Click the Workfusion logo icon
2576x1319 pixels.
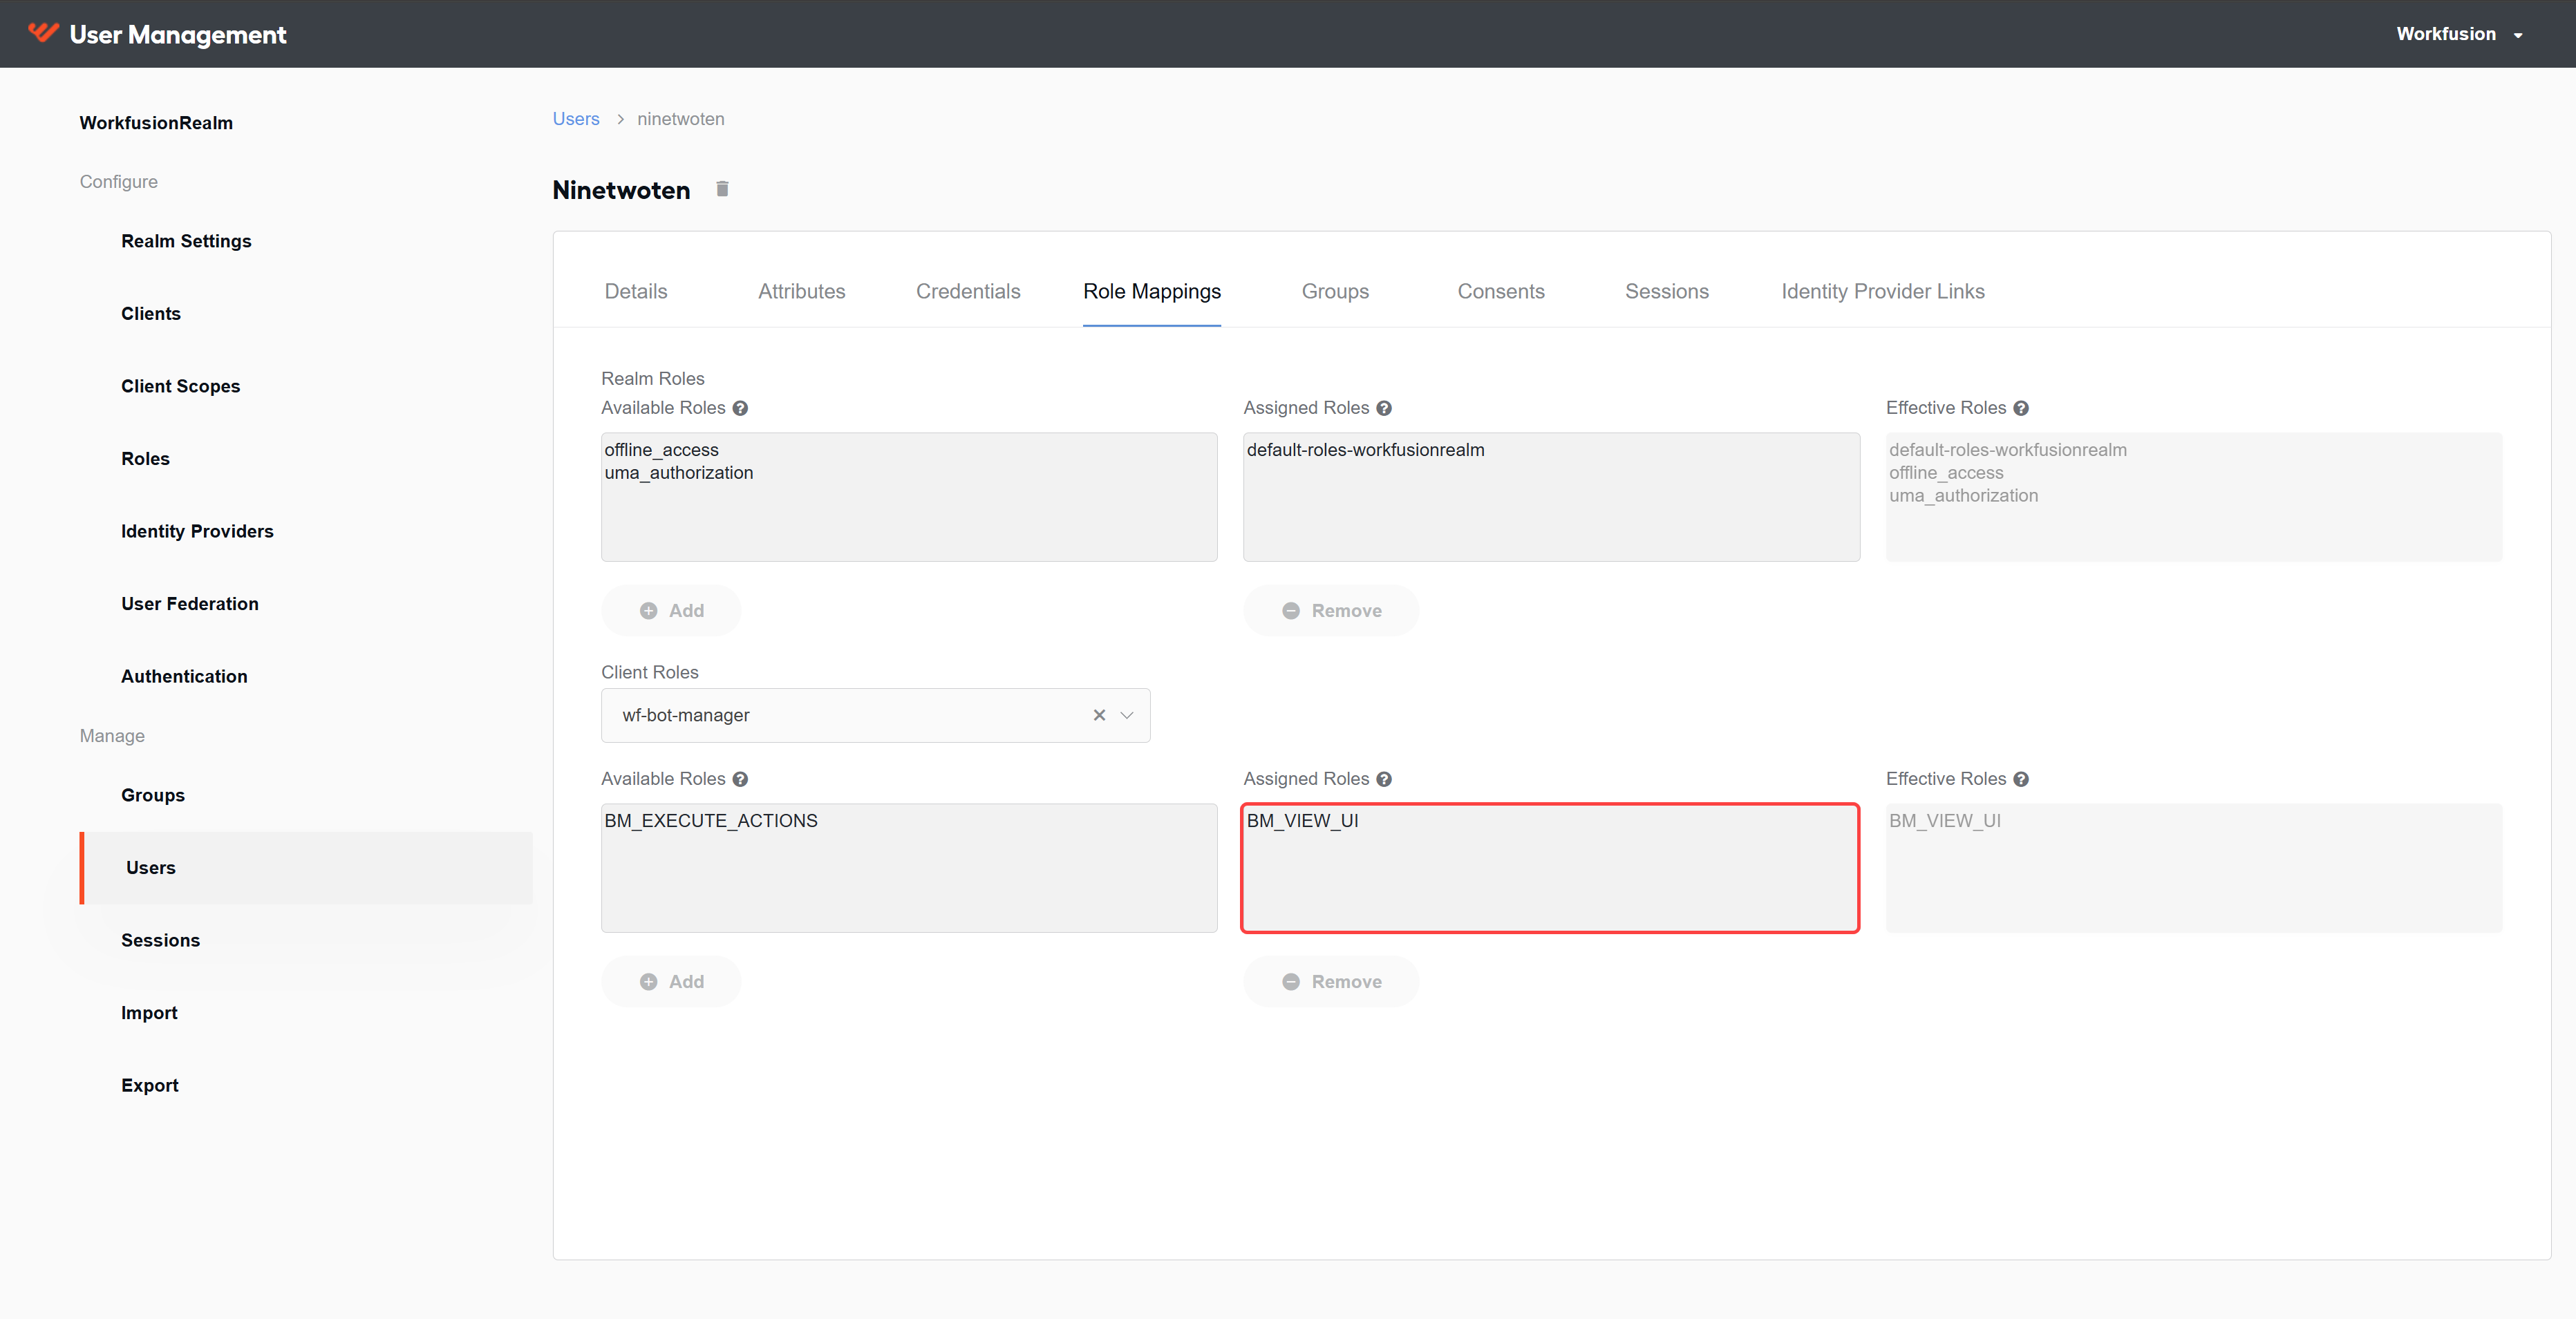(x=43, y=33)
